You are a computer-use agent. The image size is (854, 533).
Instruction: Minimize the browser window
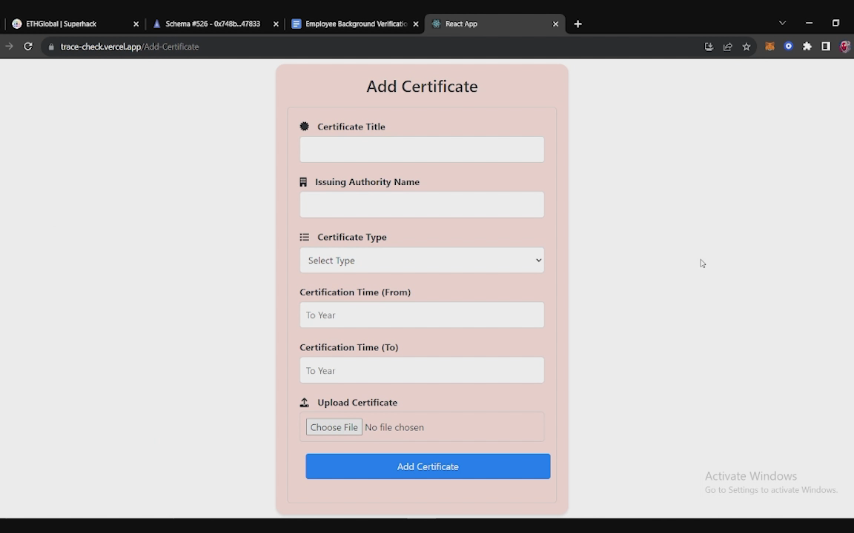pos(809,23)
